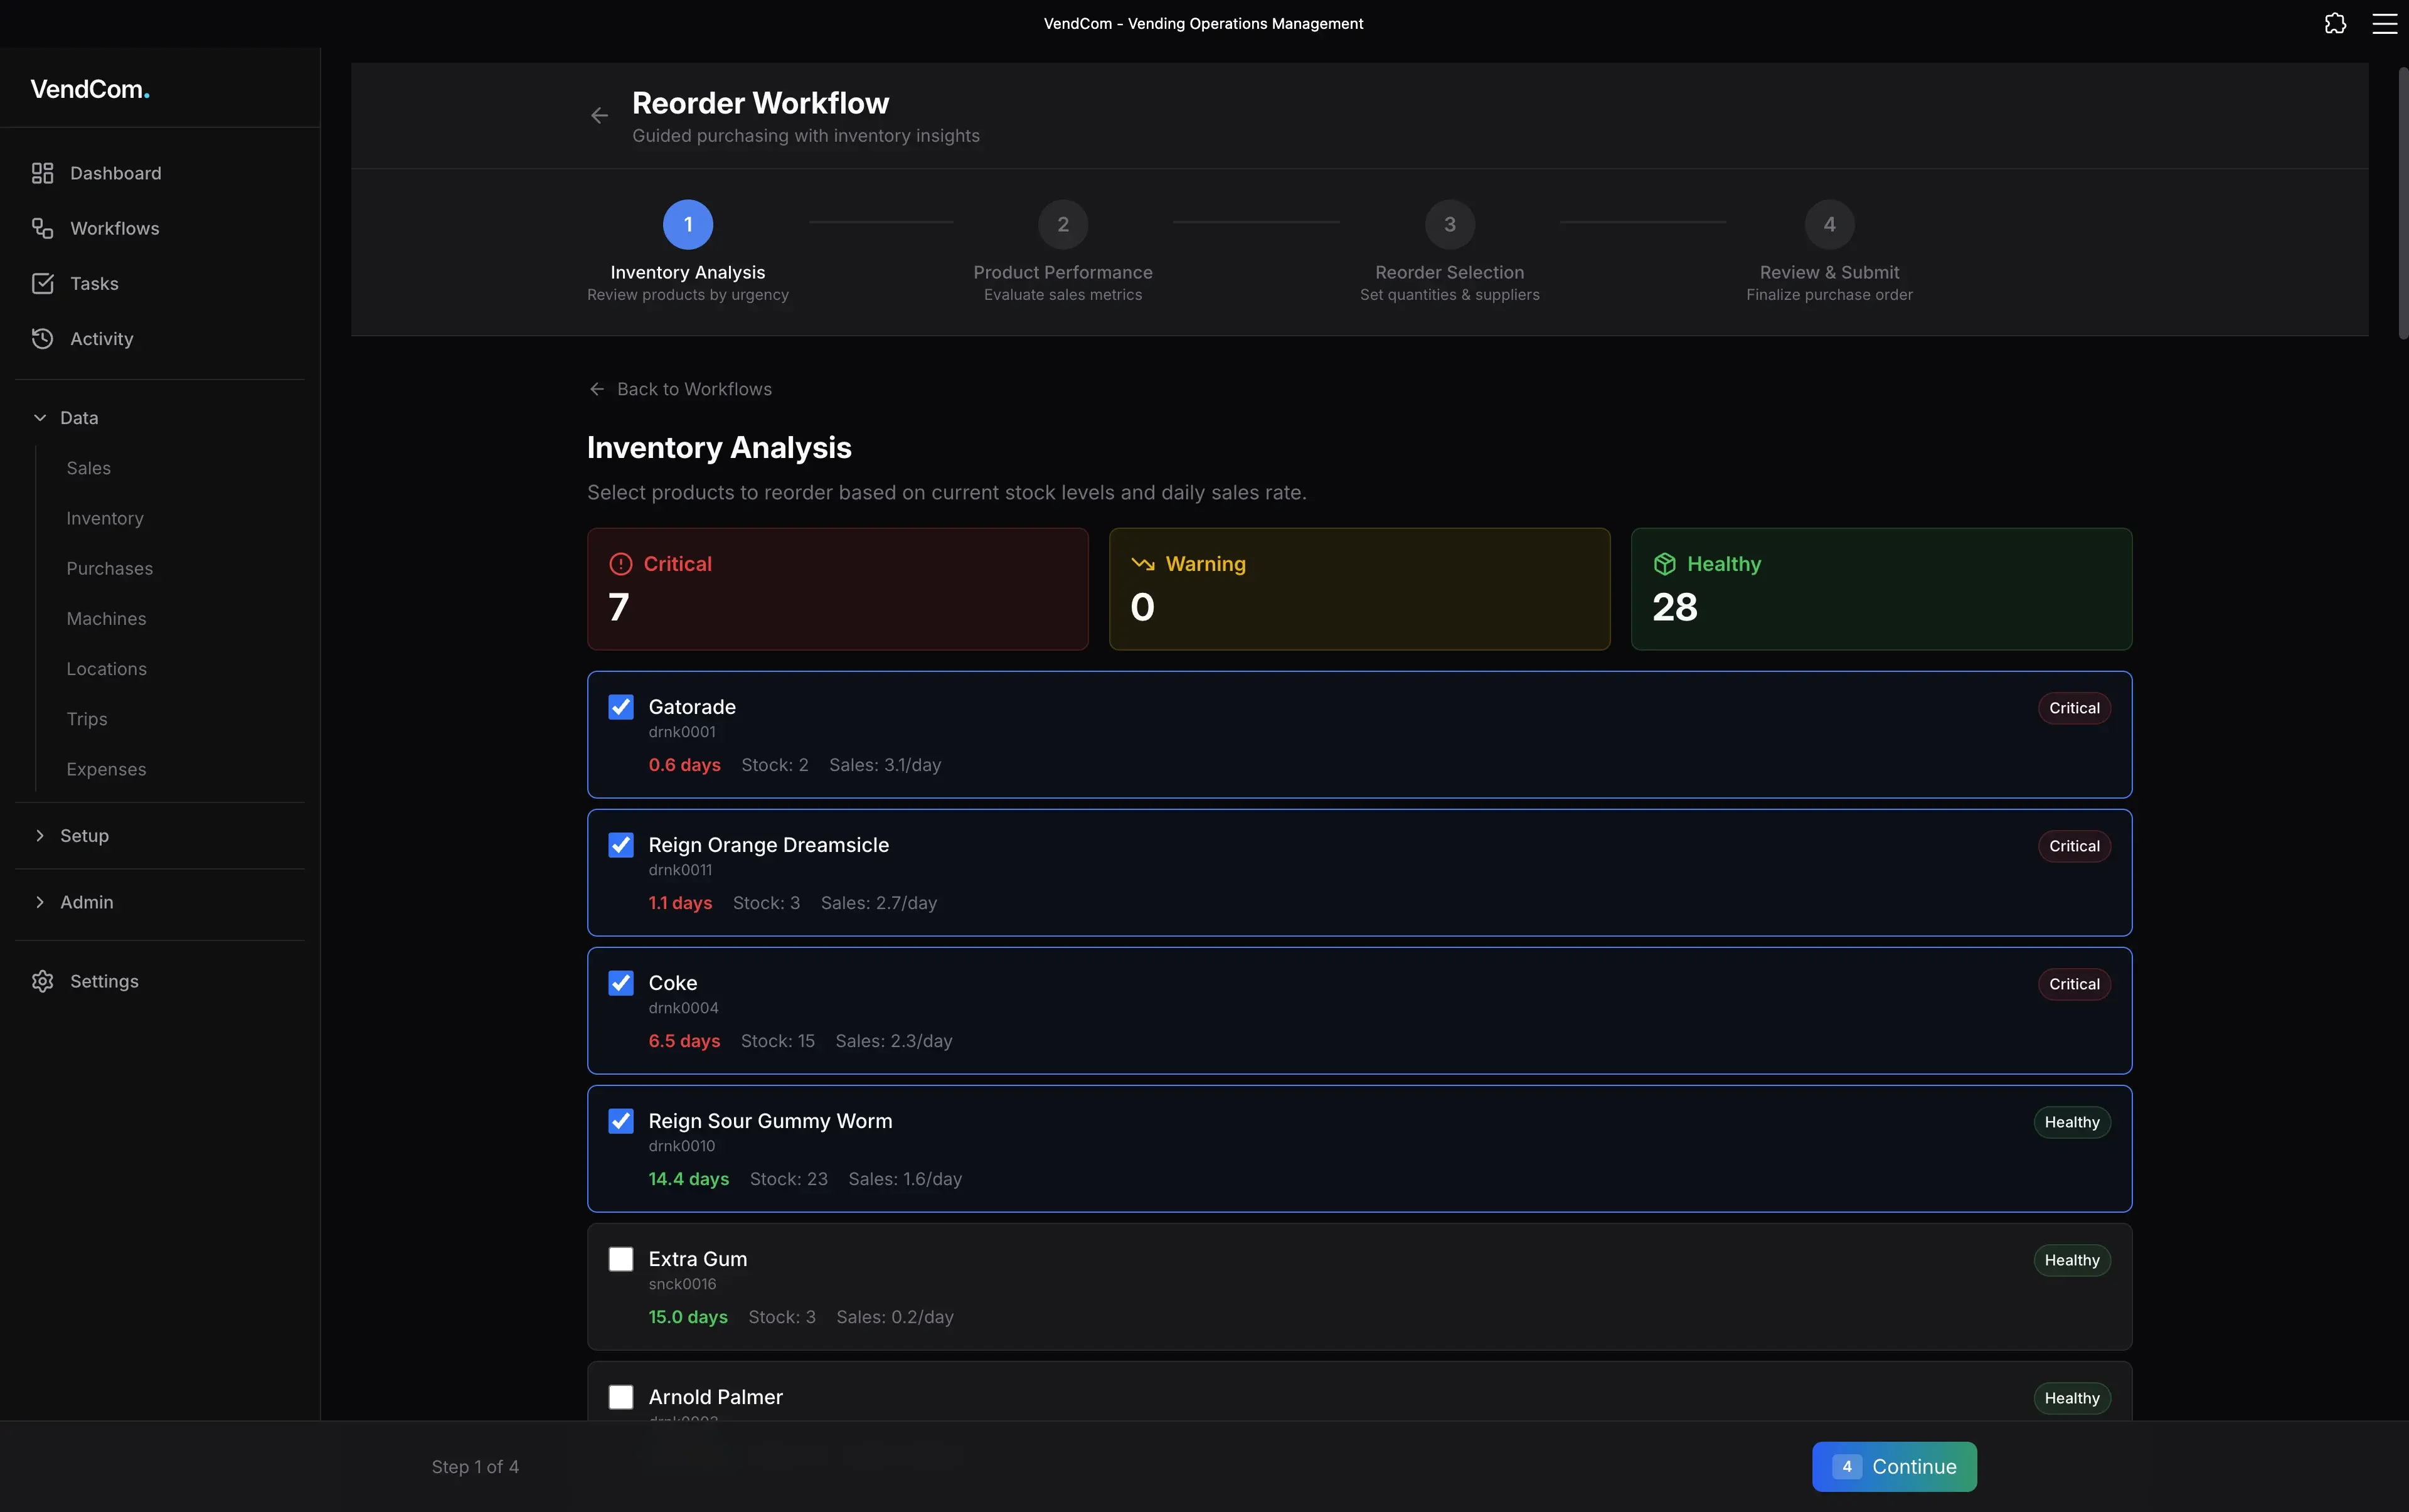Collapse the Data section
Image resolution: width=2409 pixels, height=1512 pixels.
tap(40, 417)
